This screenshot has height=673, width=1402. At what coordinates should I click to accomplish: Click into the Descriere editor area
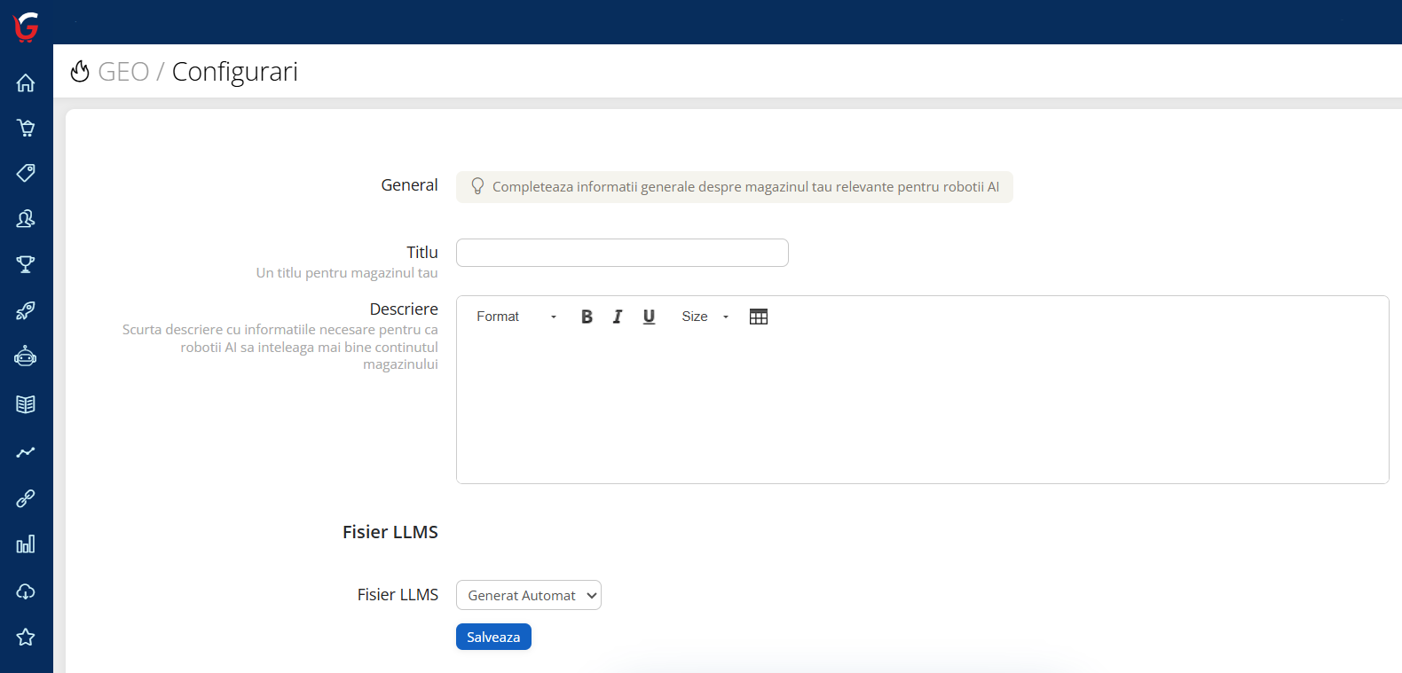tap(923, 408)
